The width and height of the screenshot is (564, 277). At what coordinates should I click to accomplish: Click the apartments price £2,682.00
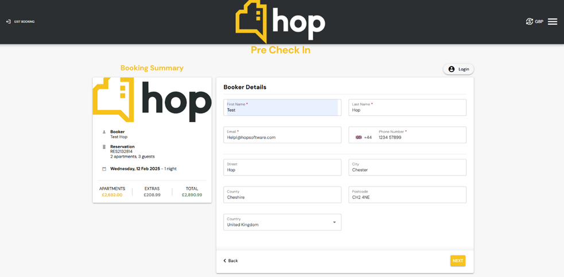tap(112, 195)
